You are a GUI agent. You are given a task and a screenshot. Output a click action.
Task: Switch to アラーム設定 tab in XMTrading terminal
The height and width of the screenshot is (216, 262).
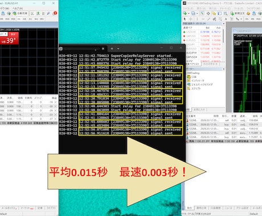tap(243, 208)
